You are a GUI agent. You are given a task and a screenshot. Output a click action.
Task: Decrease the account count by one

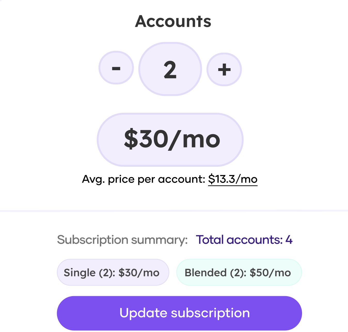pyautogui.click(x=116, y=68)
